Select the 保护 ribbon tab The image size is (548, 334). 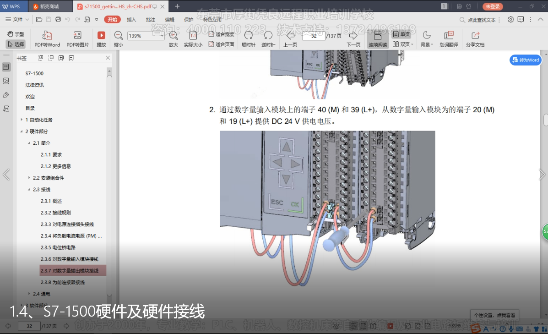(x=189, y=20)
